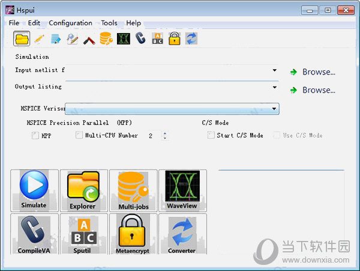
Task: Launch the Simulate button
Action: (x=34, y=190)
